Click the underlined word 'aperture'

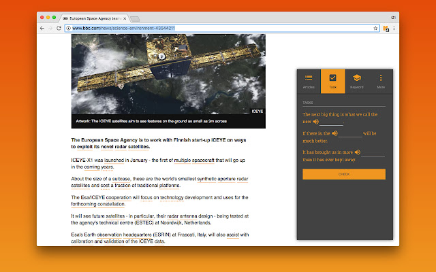click(x=226, y=179)
